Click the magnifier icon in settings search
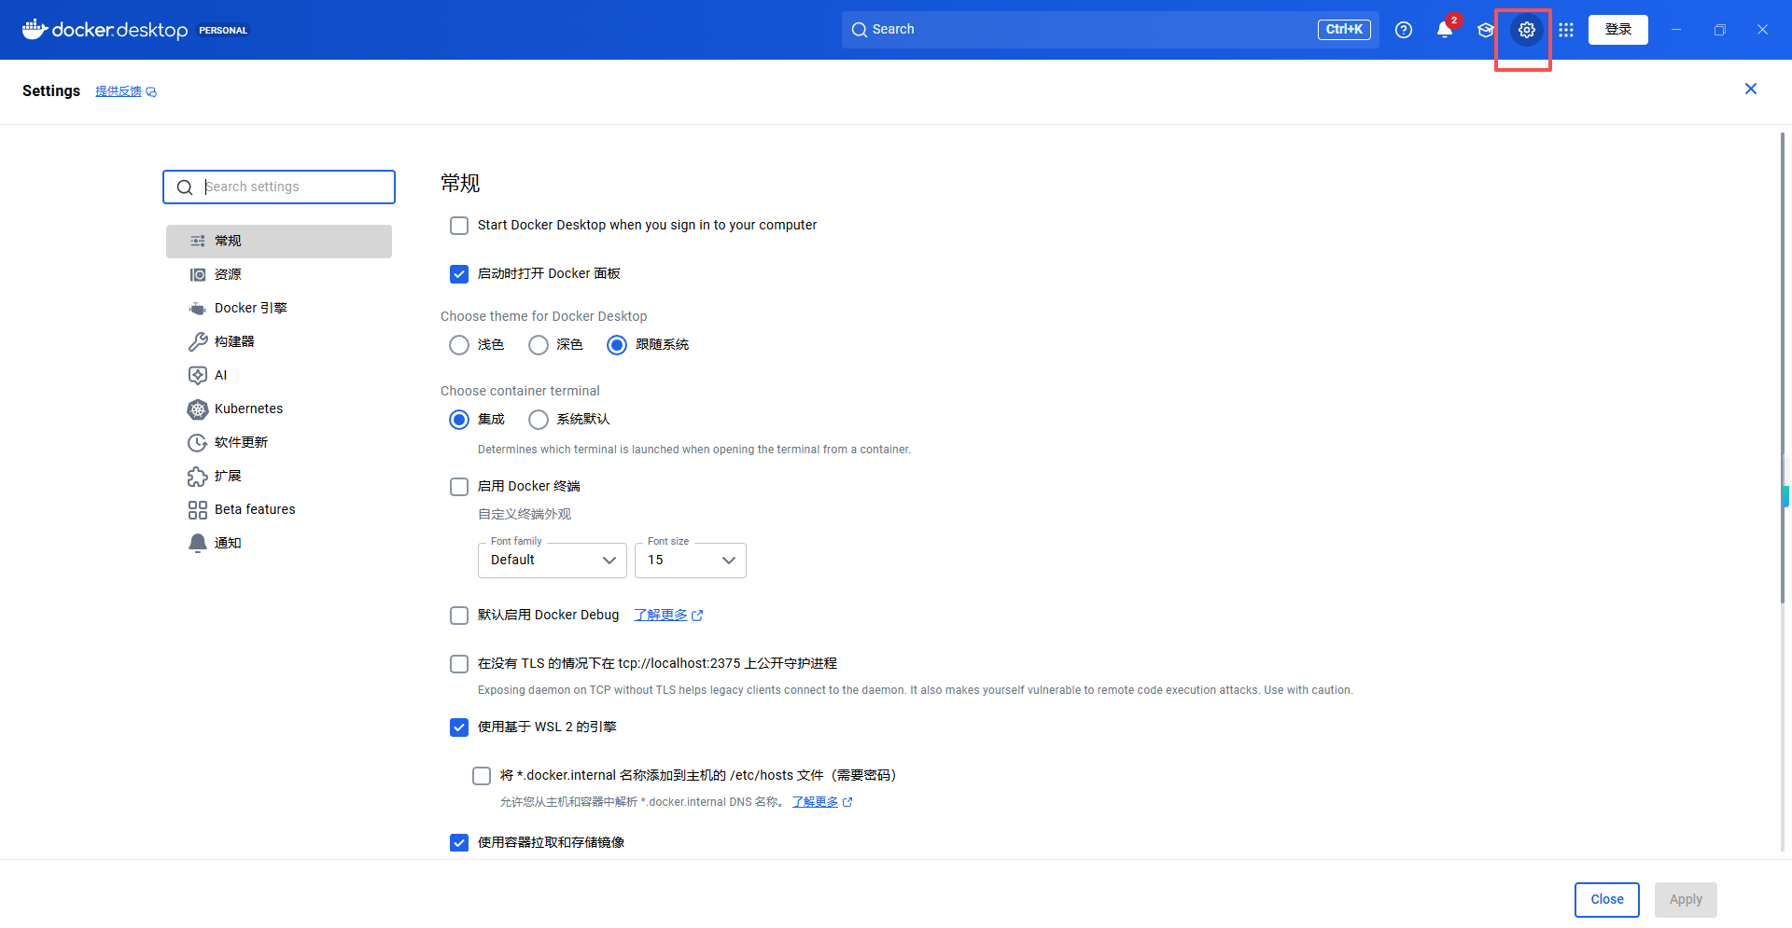1792x928 pixels. pyautogui.click(x=185, y=187)
